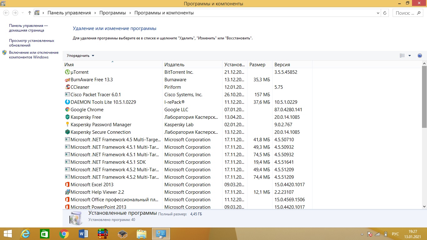Click the Kaspersky Free shield icon
The width and height of the screenshot is (427, 240).
pos(67,117)
